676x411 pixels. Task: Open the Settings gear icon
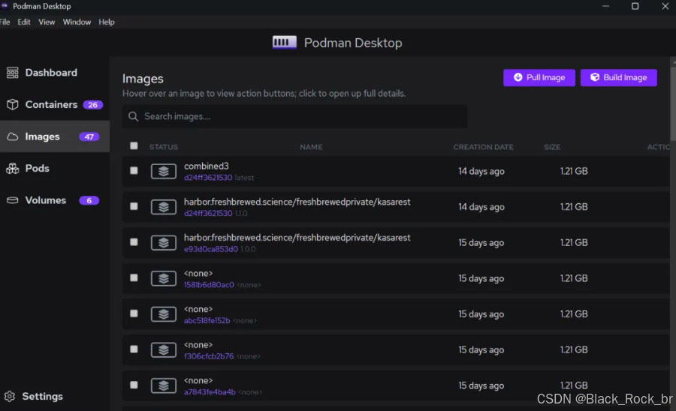(10, 396)
